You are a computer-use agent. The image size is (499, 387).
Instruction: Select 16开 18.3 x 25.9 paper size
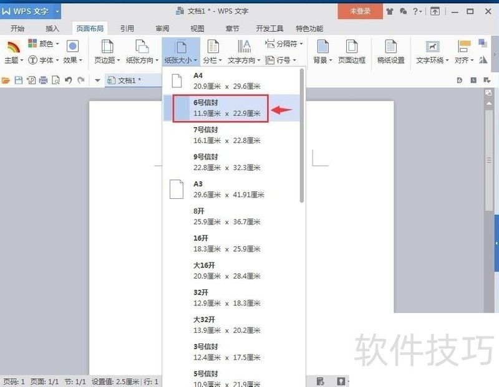click(231, 243)
